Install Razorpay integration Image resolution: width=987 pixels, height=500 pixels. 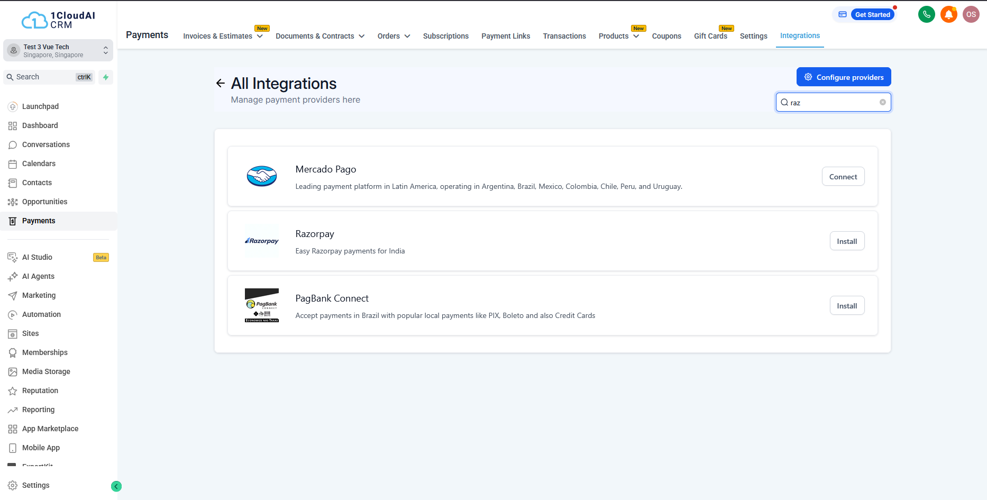tap(847, 241)
